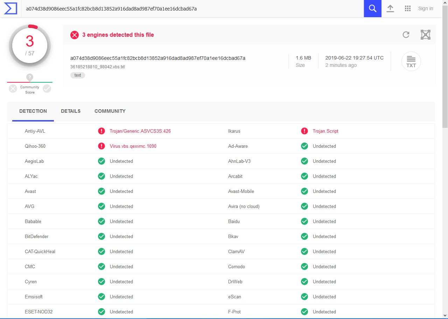Click the 'text' tag chip
Viewport: 448px width, 319px height.
(78, 75)
